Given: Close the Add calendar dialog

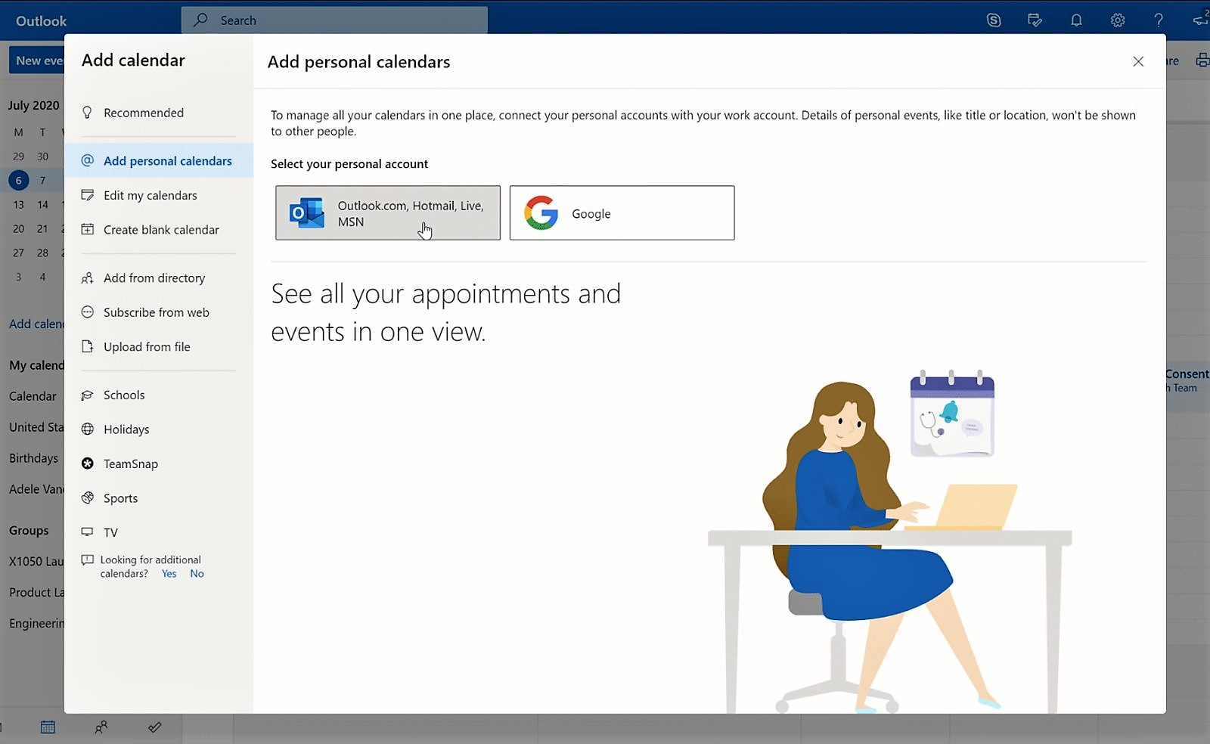Looking at the screenshot, I should click(1137, 61).
